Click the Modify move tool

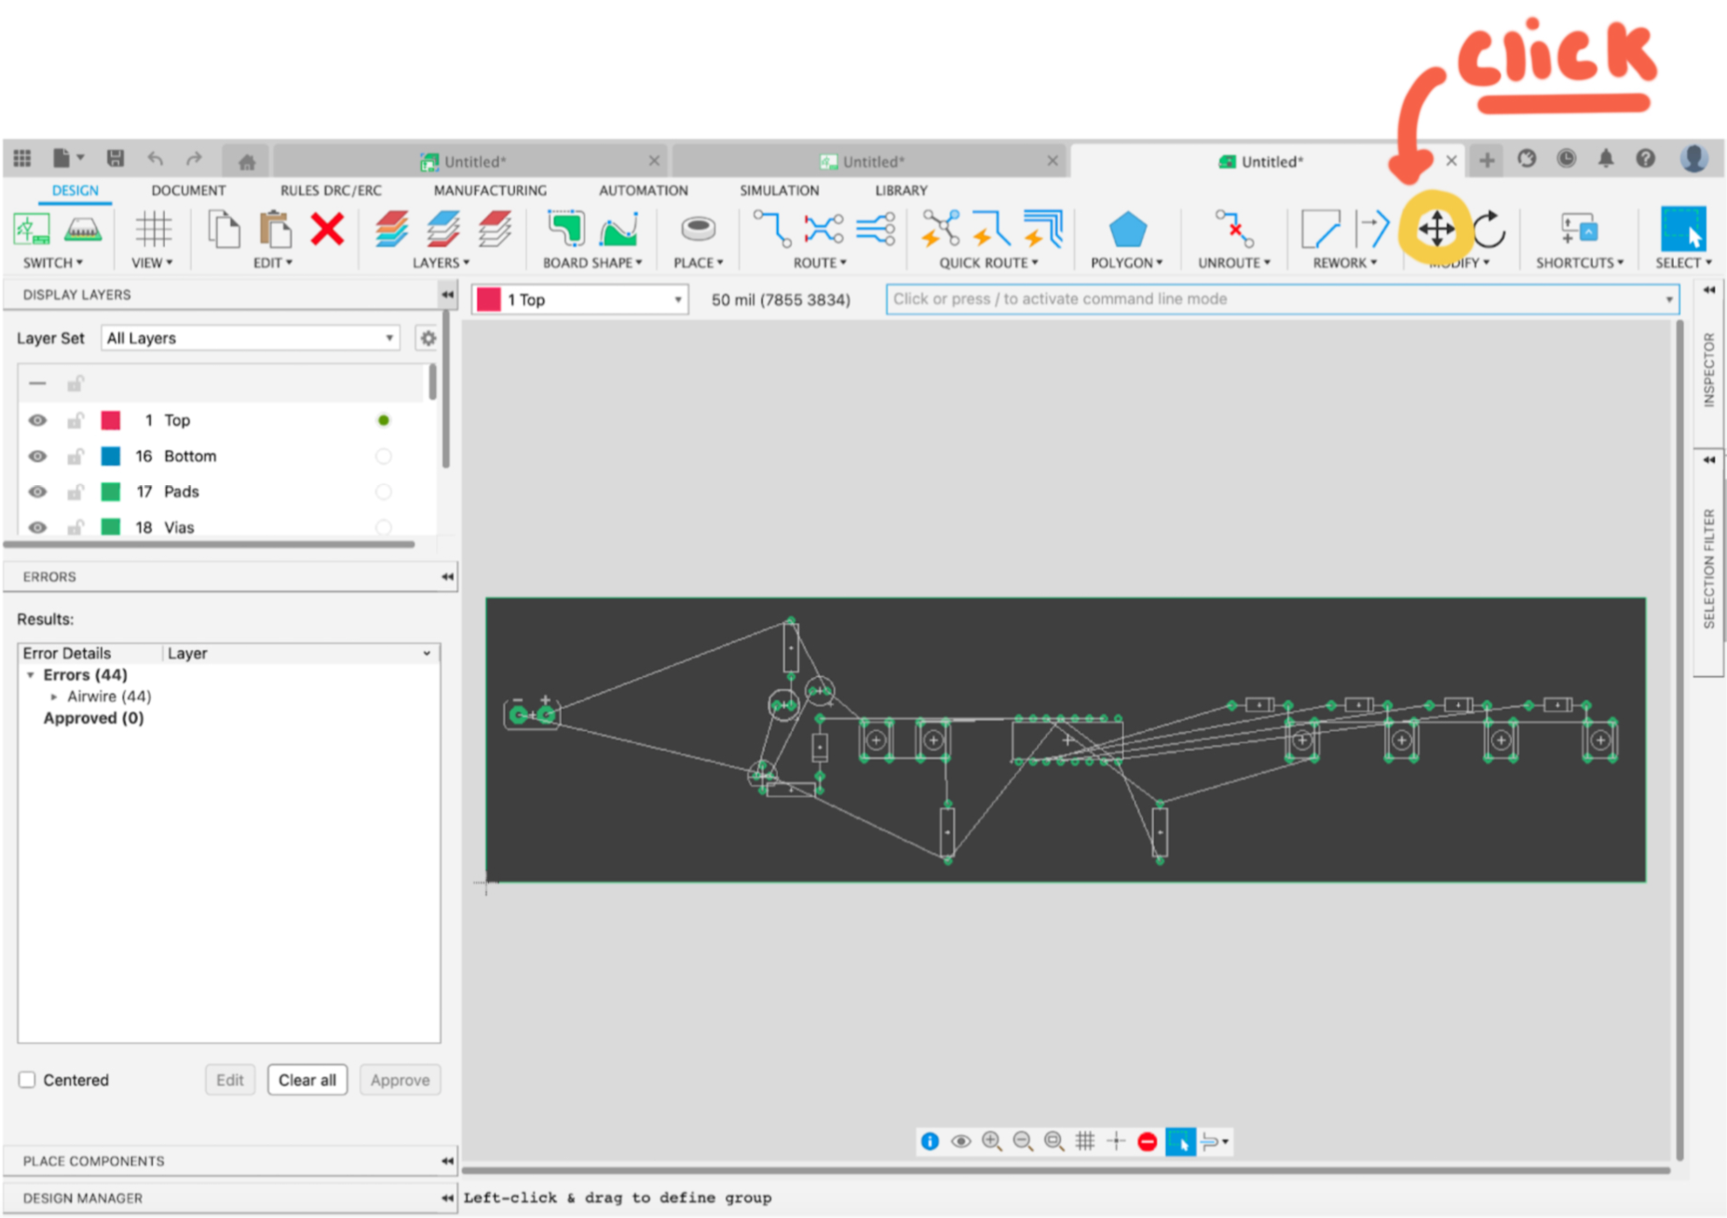[x=1435, y=229]
